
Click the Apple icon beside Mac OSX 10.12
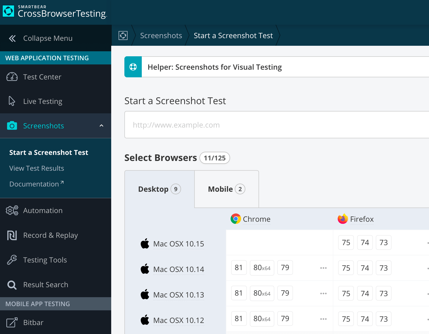(145, 320)
